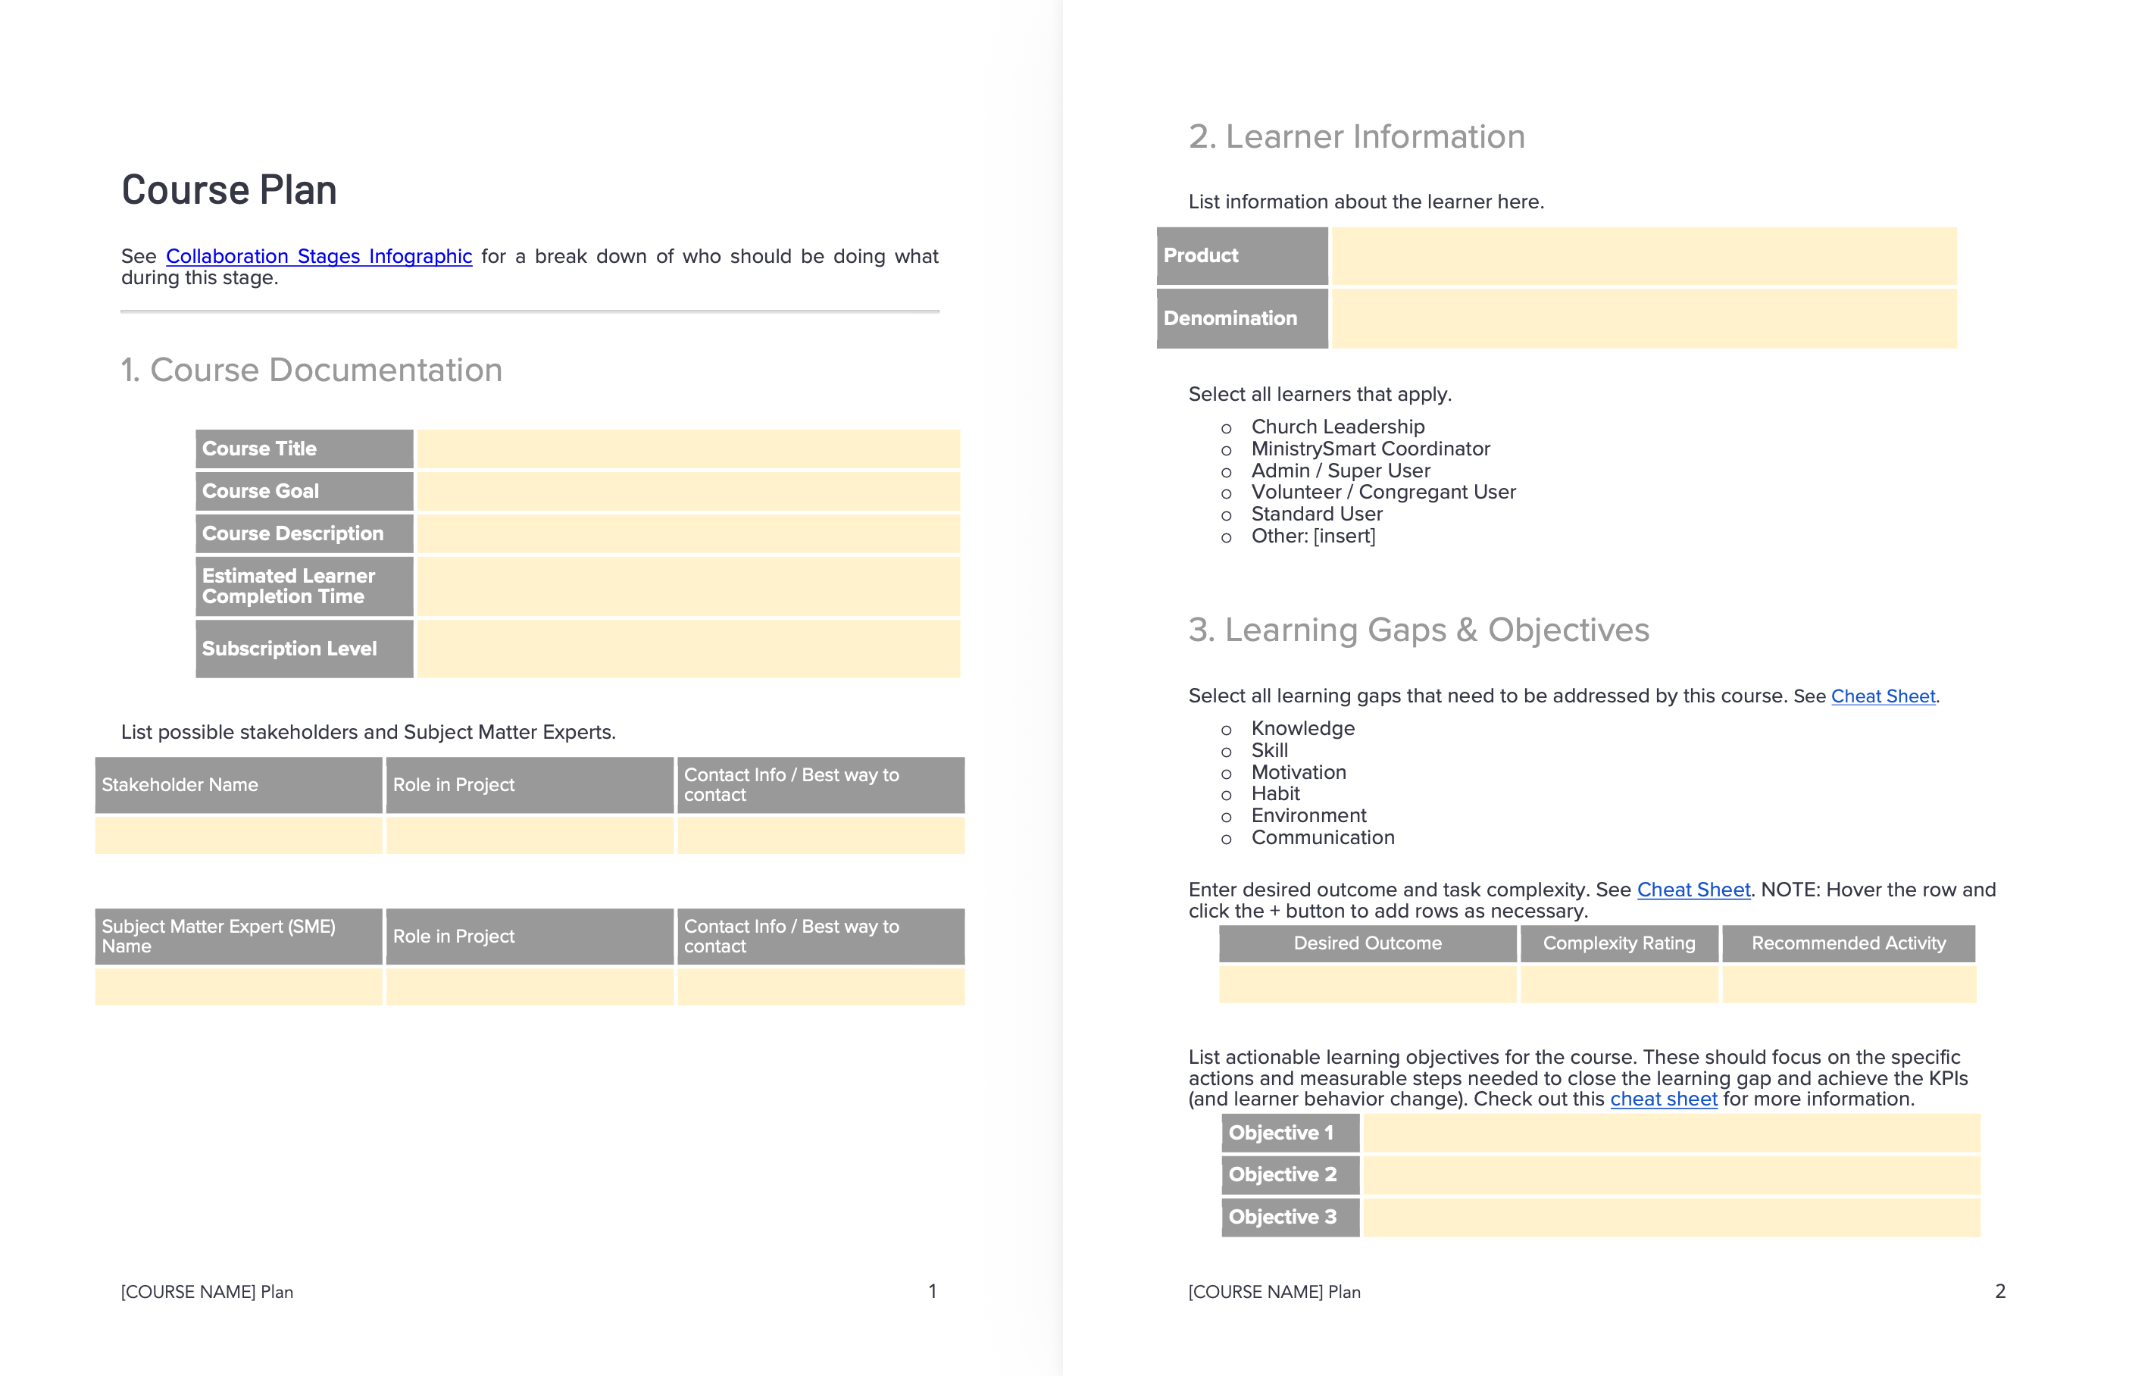Open the lowercase cheat sheet link for objectives
Viewport: 2129px width, 1376px height.
[1664, 1099]
